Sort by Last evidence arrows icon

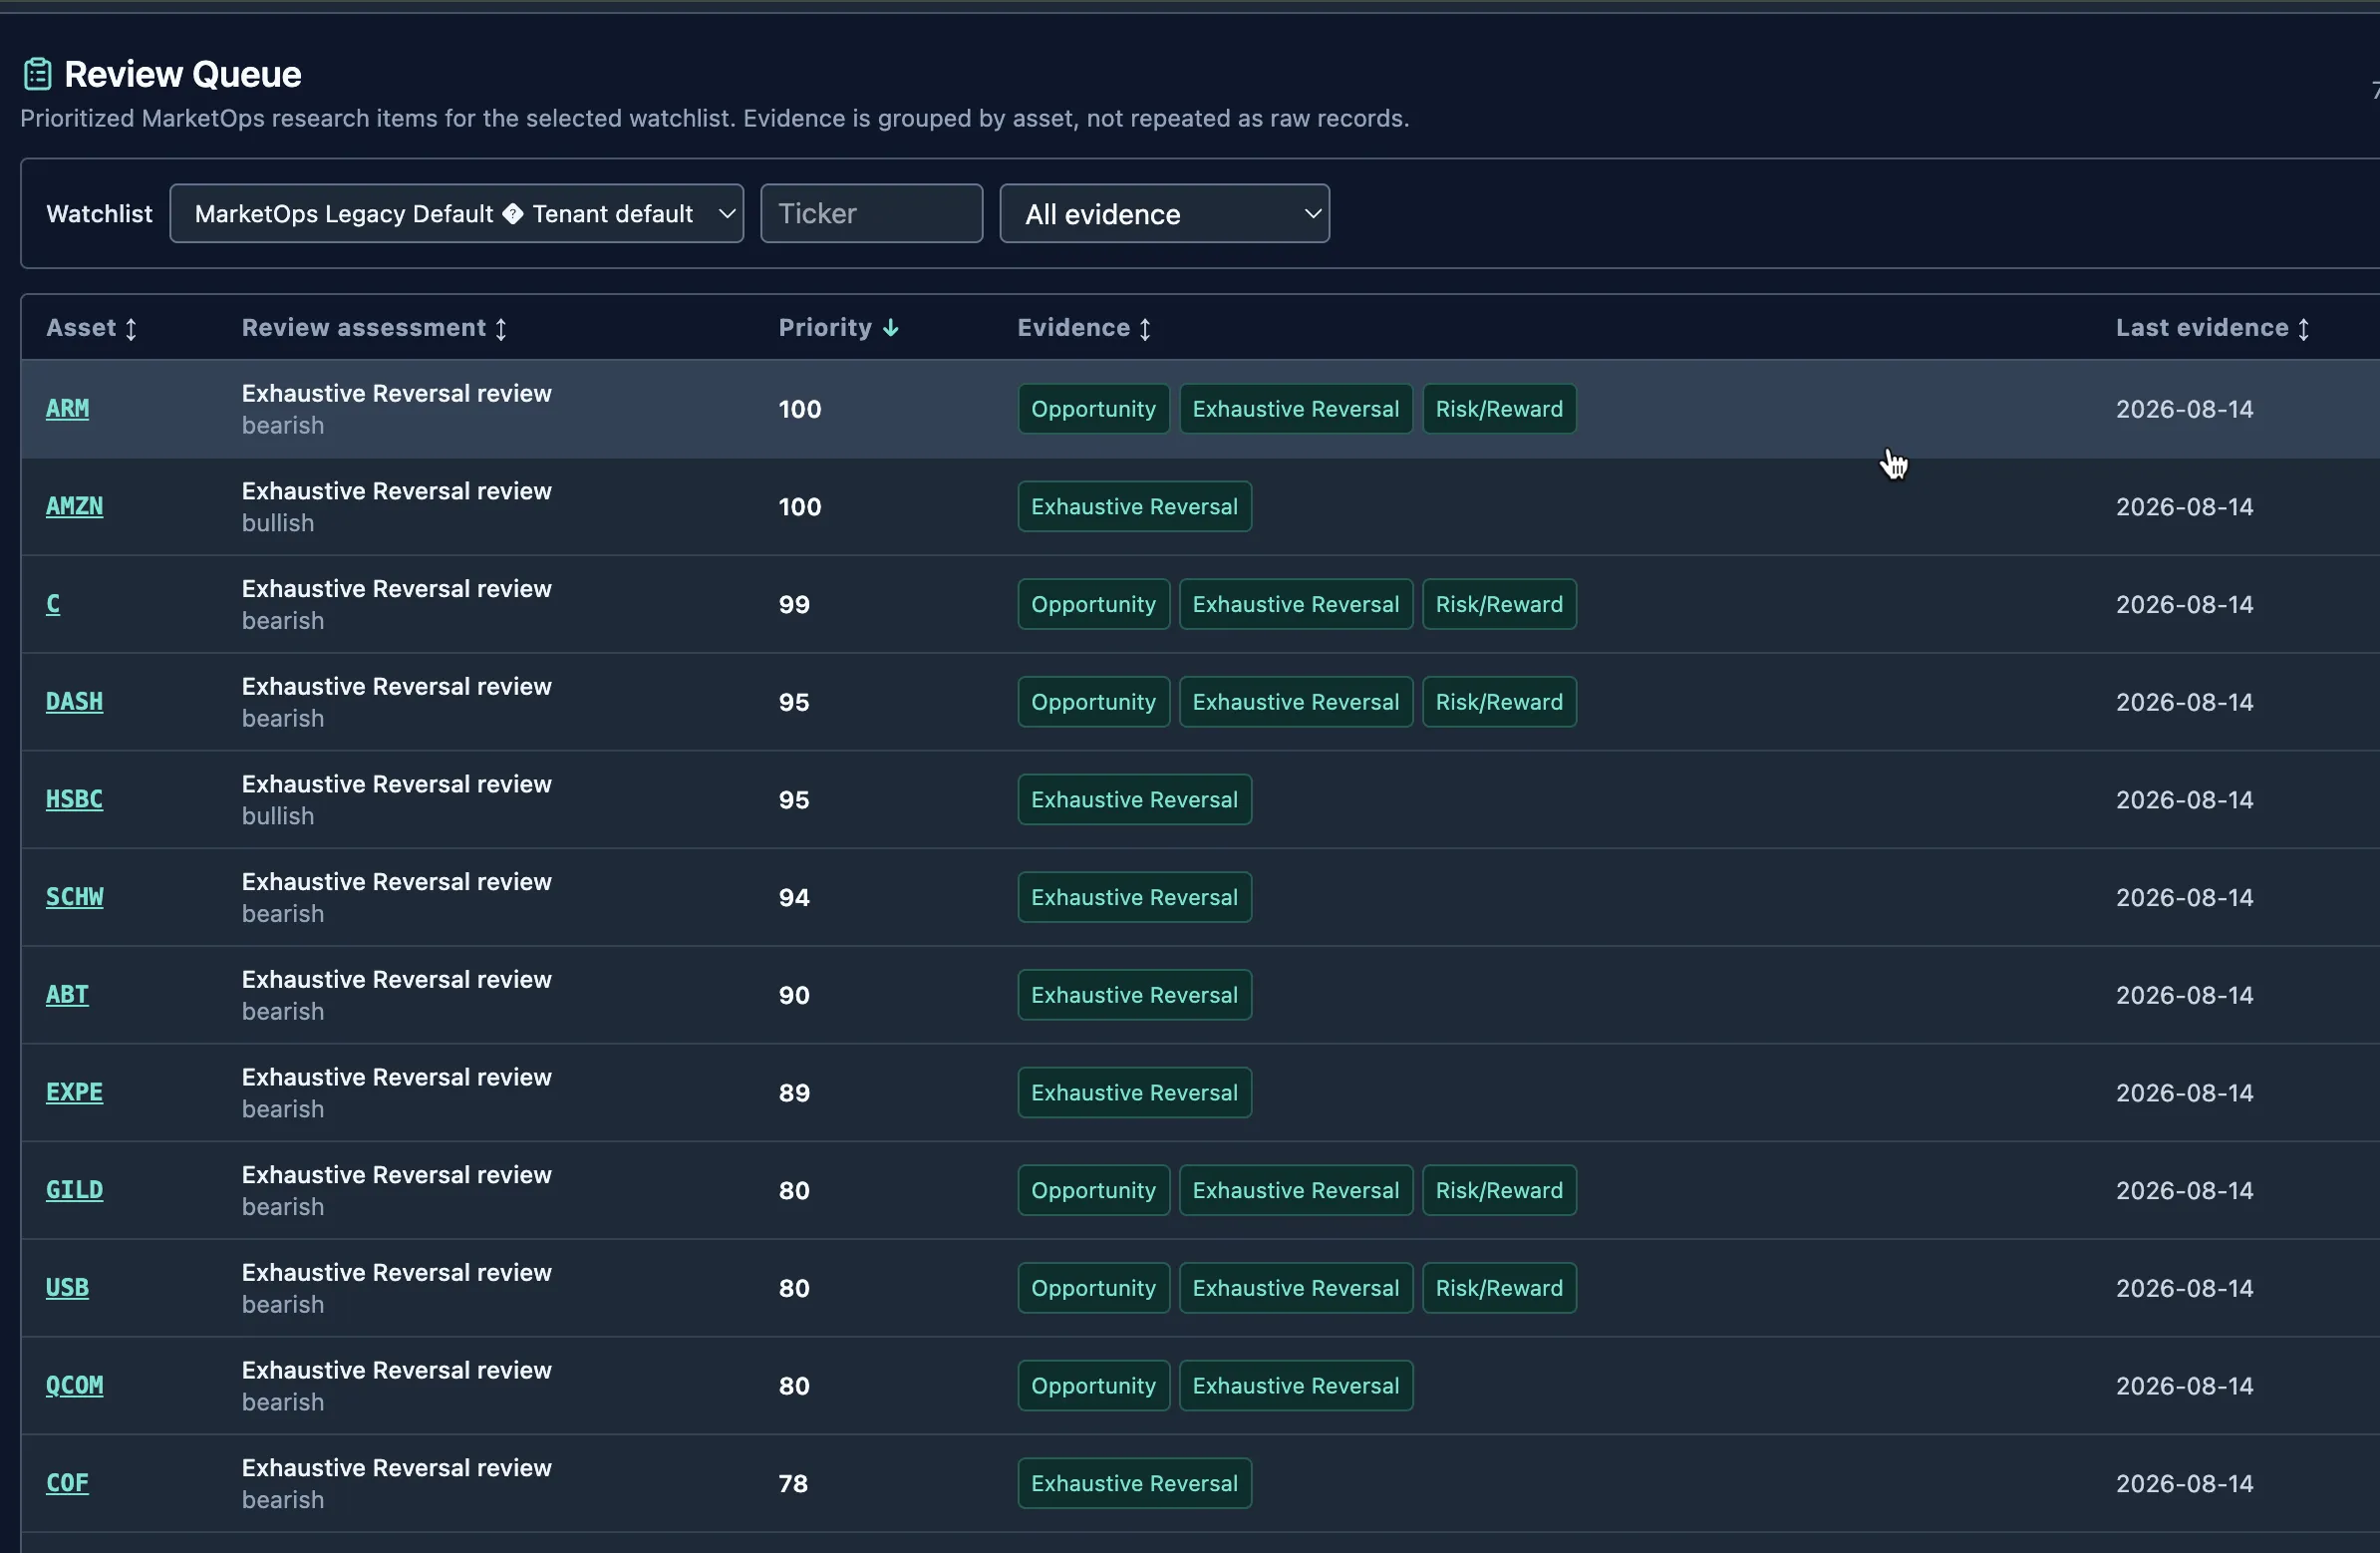[2303, 329]
